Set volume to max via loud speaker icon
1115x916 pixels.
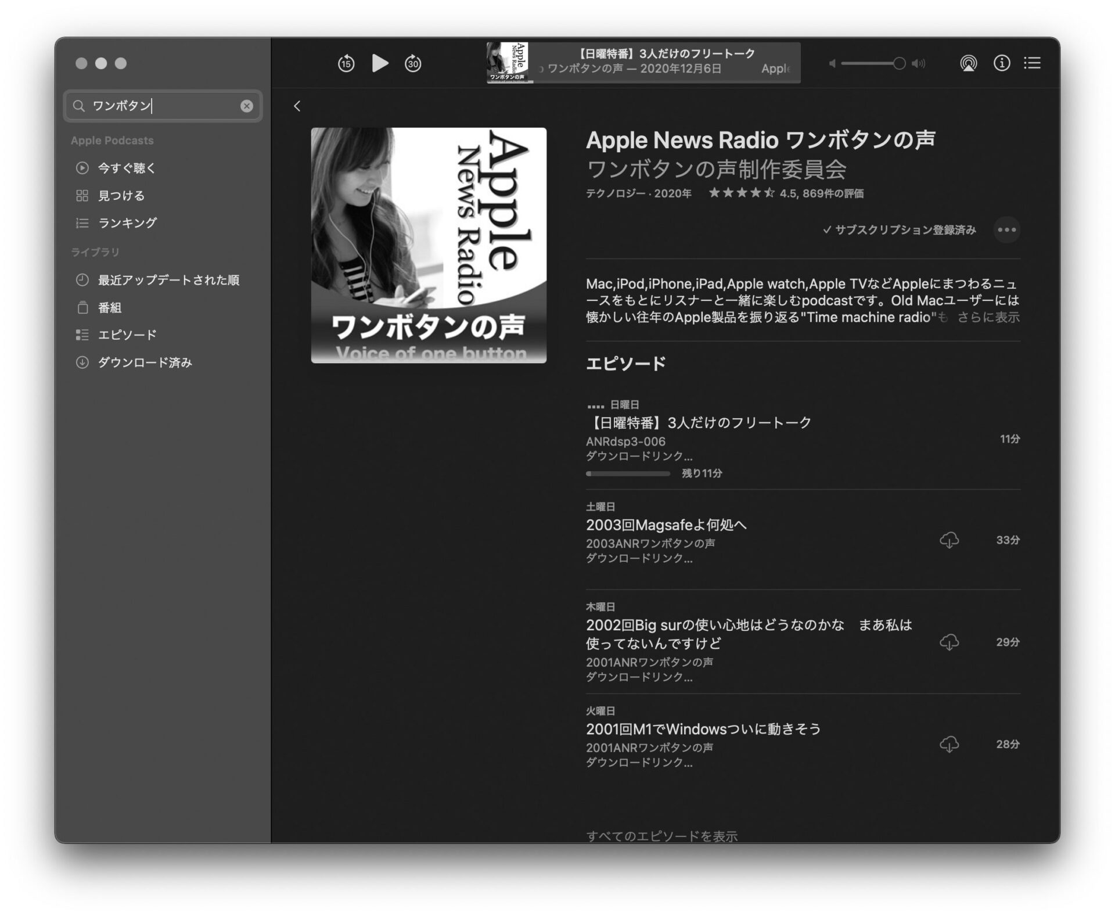(x=919, y=63)
